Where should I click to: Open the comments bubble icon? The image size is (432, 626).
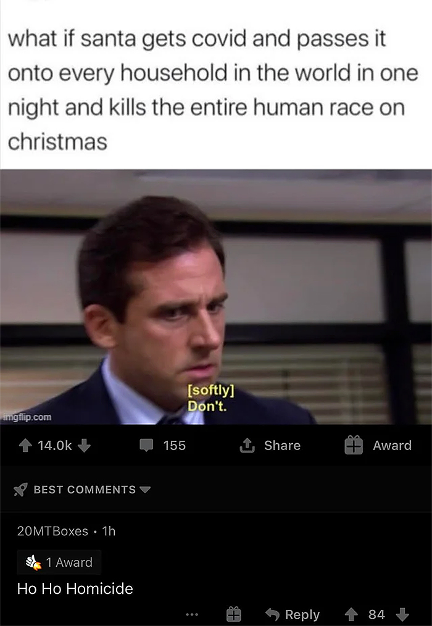point(146,445)
